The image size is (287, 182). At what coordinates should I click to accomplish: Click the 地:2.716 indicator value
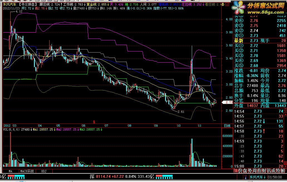coord(132,4)
